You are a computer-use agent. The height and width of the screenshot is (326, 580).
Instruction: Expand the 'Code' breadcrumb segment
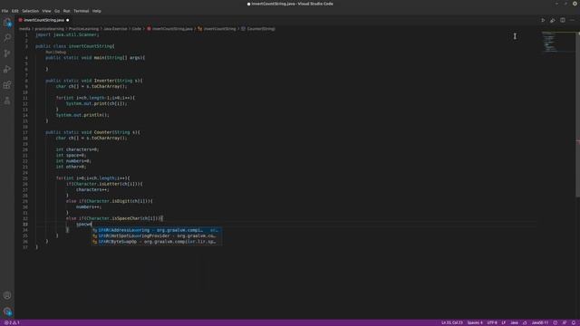point(137,29)
